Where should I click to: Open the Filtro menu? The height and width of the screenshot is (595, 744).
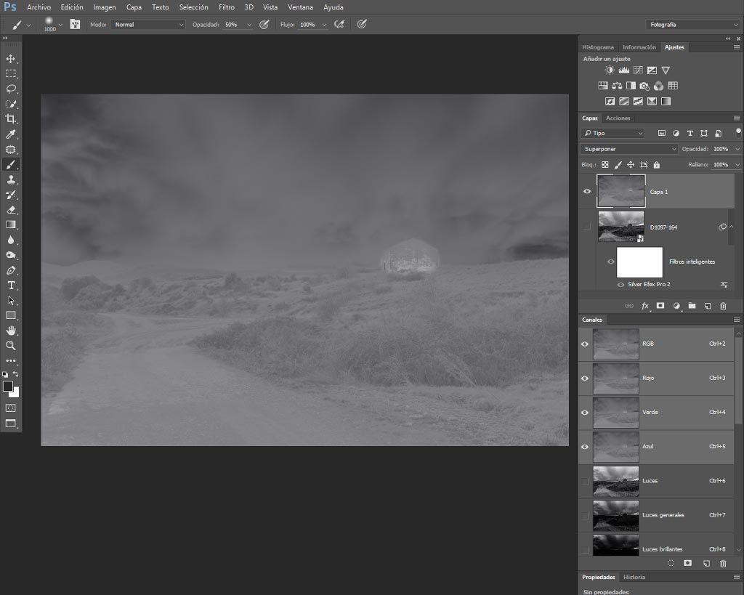[227, 7]
